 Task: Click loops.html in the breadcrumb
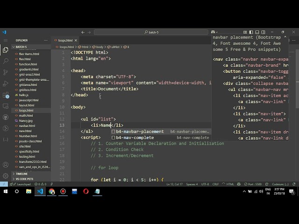click(x=66, y=47)
